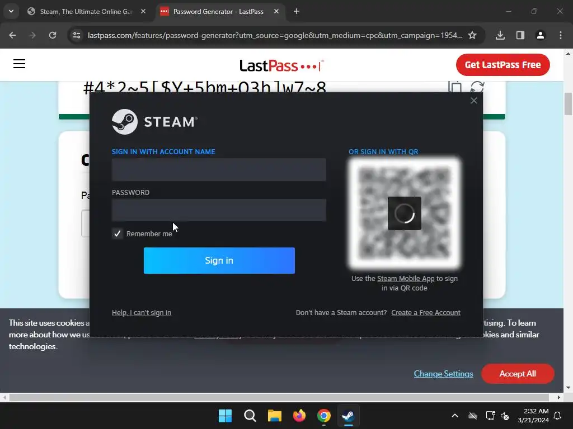
Task: Click Accept All cookies button
Action: [x=518, y=374]
